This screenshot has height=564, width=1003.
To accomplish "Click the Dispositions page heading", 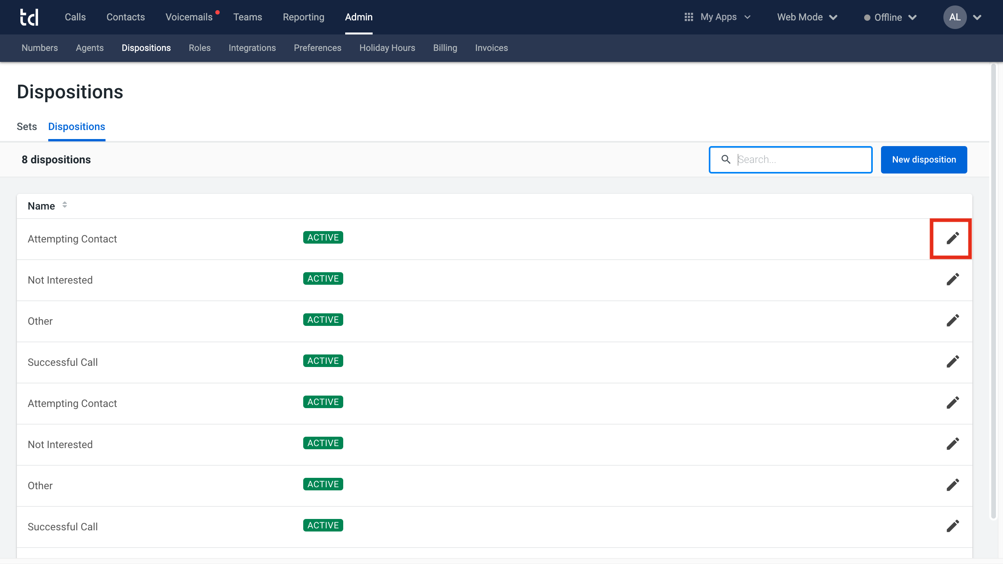I will coord(70,92).
